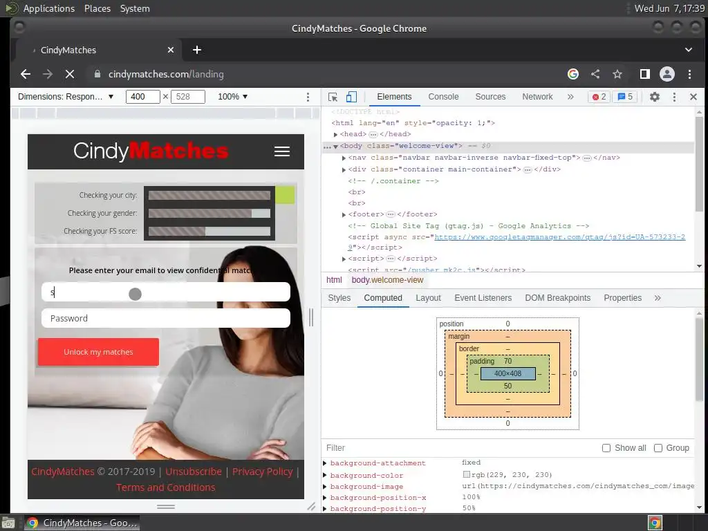Switch to the Elements tab

click(394, 97)
